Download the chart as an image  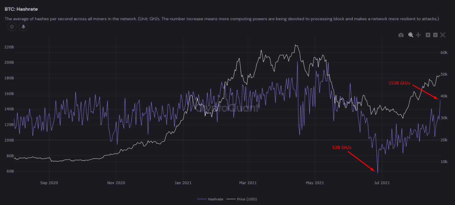click(x=401, y=35)
